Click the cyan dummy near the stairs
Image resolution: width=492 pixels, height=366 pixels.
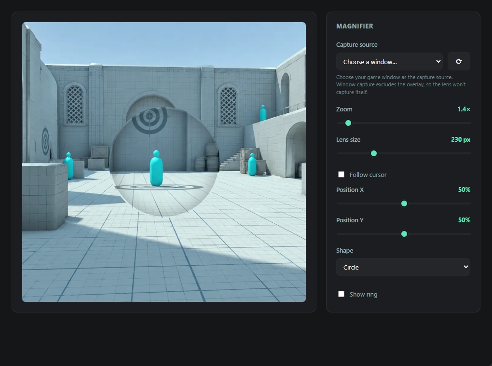coord(252,164)
